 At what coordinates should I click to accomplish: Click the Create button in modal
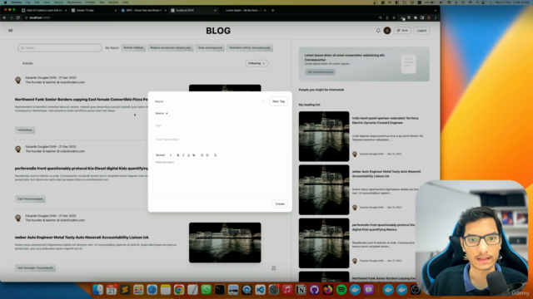(280, 204)
